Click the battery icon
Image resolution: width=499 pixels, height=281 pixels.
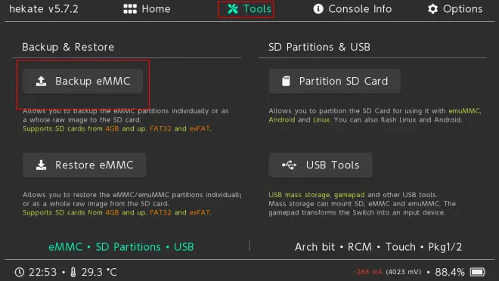coord(478,272)
